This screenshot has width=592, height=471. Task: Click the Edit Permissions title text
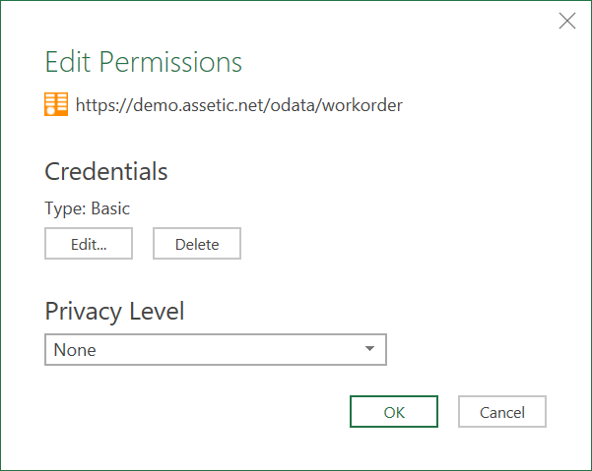pos(143,61)
